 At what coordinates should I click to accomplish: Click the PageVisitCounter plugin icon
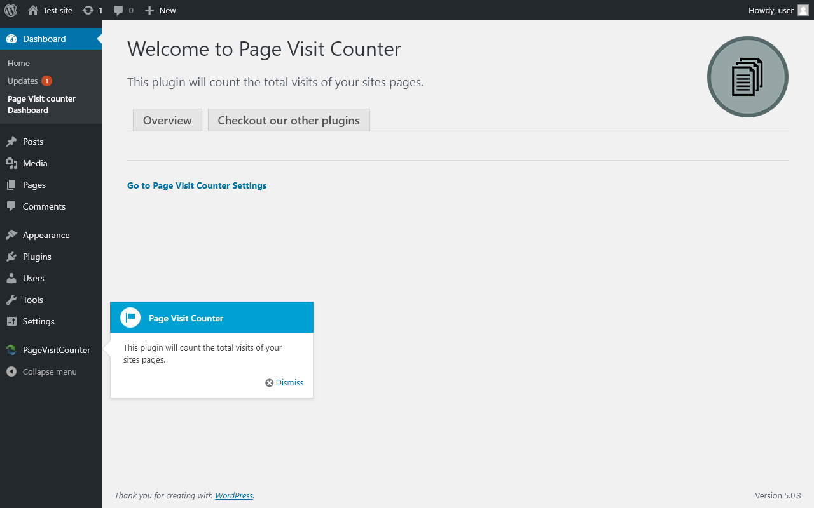click(x=11, y=350)
